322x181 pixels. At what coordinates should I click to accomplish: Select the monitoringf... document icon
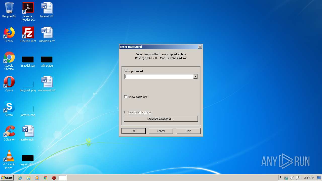(x=28, y=133)
